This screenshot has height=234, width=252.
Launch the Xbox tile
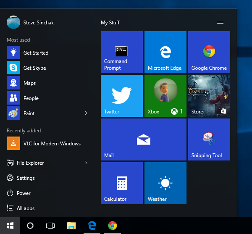165,96
